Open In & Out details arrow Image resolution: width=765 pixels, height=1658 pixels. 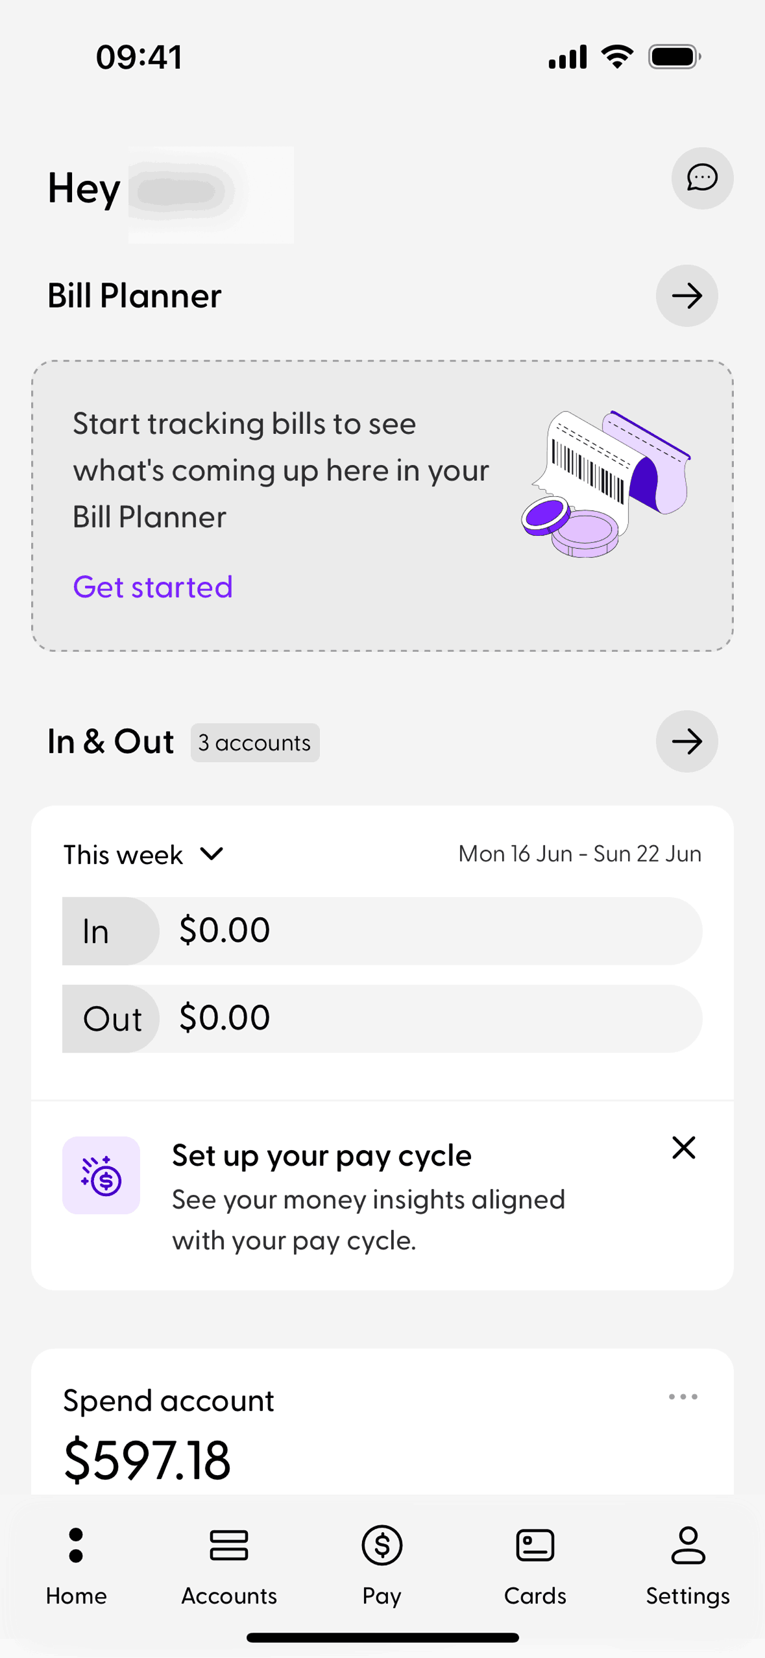click(686, 741)
